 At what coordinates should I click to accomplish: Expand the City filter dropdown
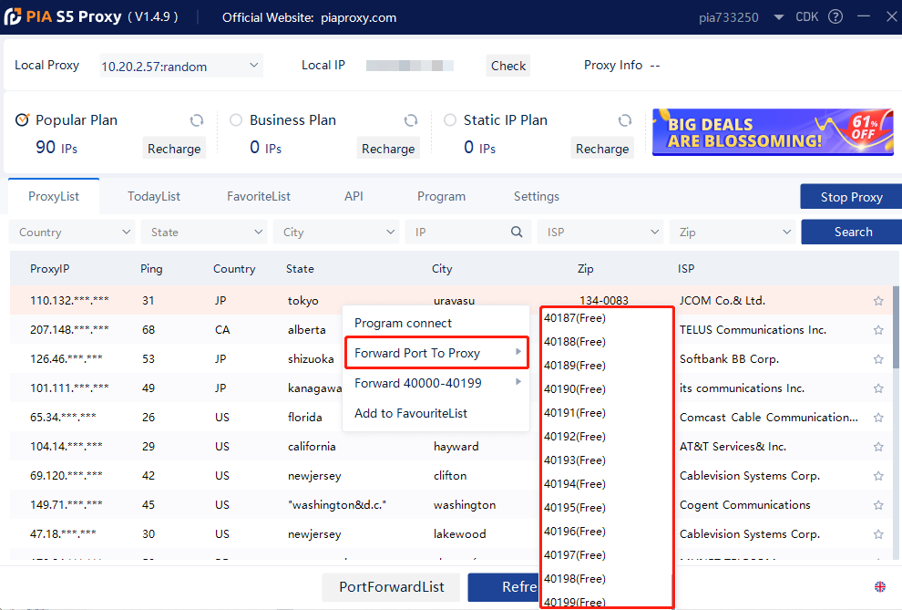tap(336, 232)
